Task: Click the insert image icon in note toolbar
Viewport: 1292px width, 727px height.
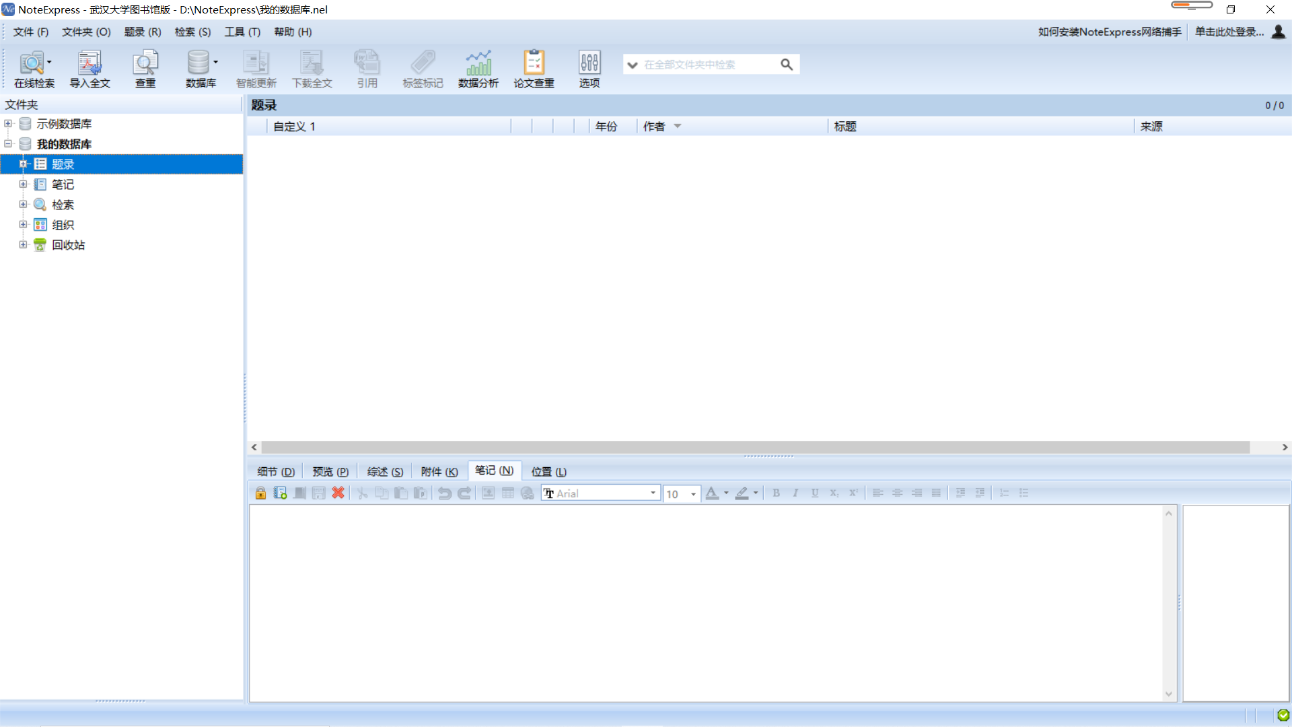Action: [x=489, y=493]
